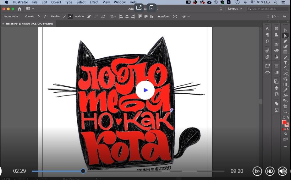Open the Object menu
Screen dimensions: 291x180
56,2
